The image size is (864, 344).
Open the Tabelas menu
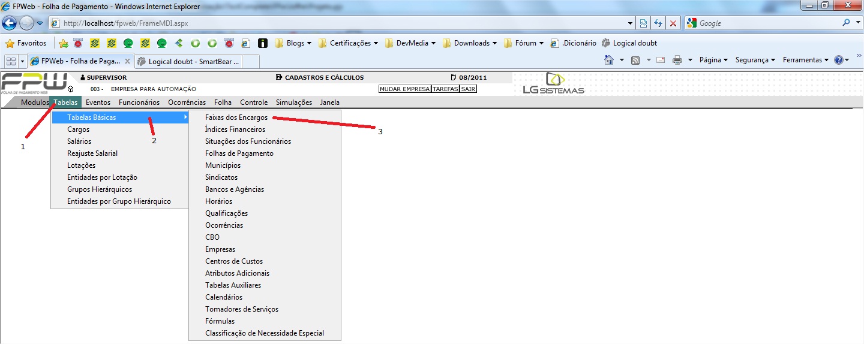[x=65, y=102]
